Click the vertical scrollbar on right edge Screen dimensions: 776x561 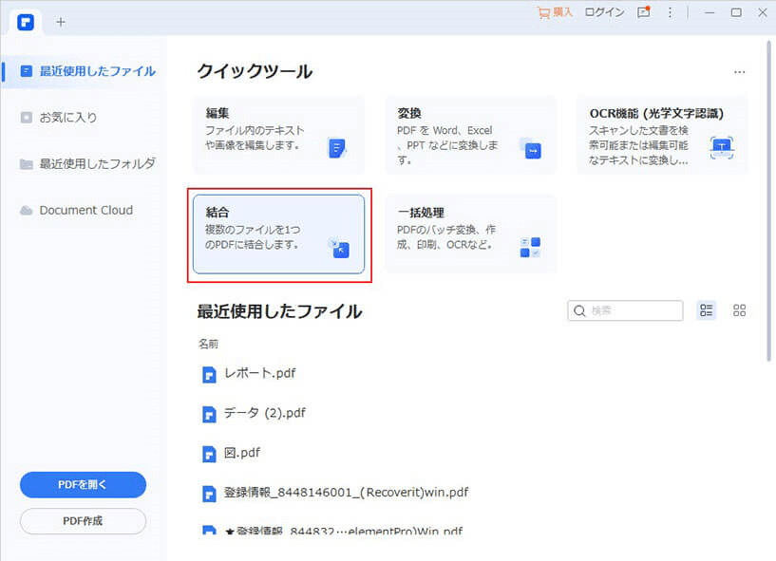[x=768, y=200]
